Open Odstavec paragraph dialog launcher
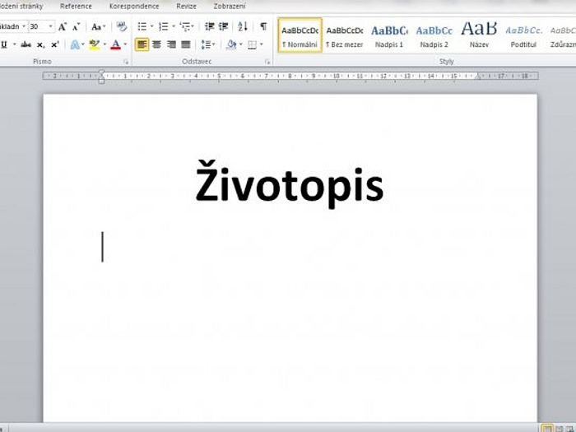The width and height of the screenshot is (576, 432). pos(268,62)
